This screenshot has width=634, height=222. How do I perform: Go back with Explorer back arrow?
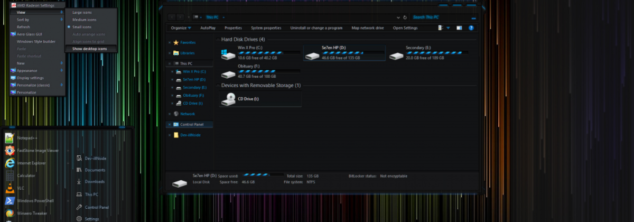172,17
